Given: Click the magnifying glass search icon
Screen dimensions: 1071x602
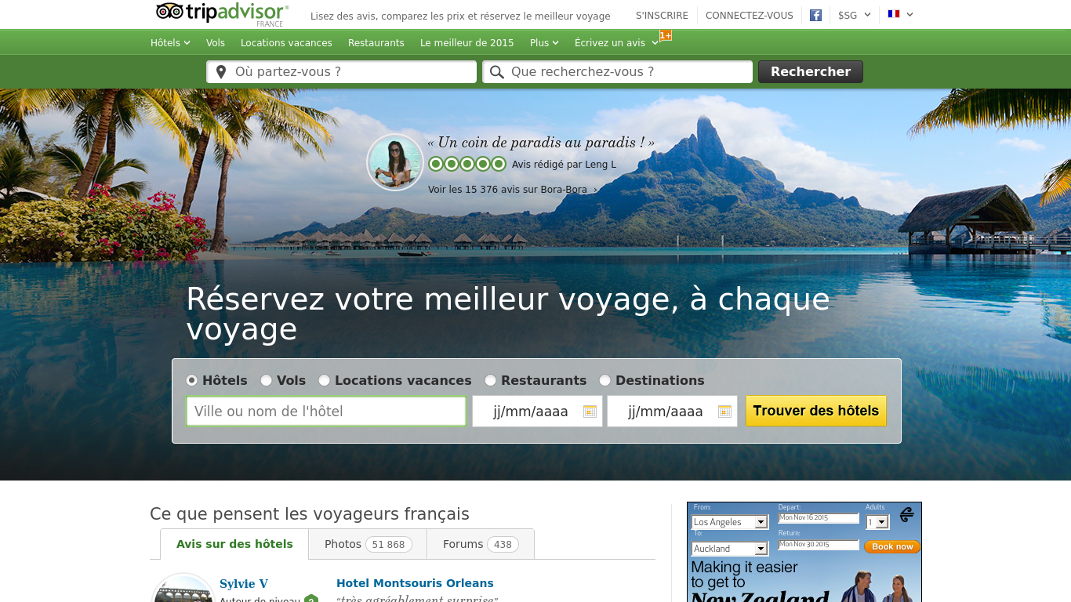Looking at the screenshot, I should (x=497, y=71).
